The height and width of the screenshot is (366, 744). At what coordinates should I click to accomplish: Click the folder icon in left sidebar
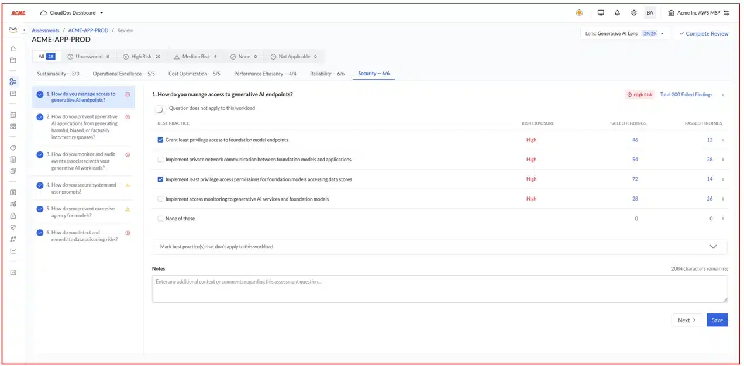click(x=13, y=61)
